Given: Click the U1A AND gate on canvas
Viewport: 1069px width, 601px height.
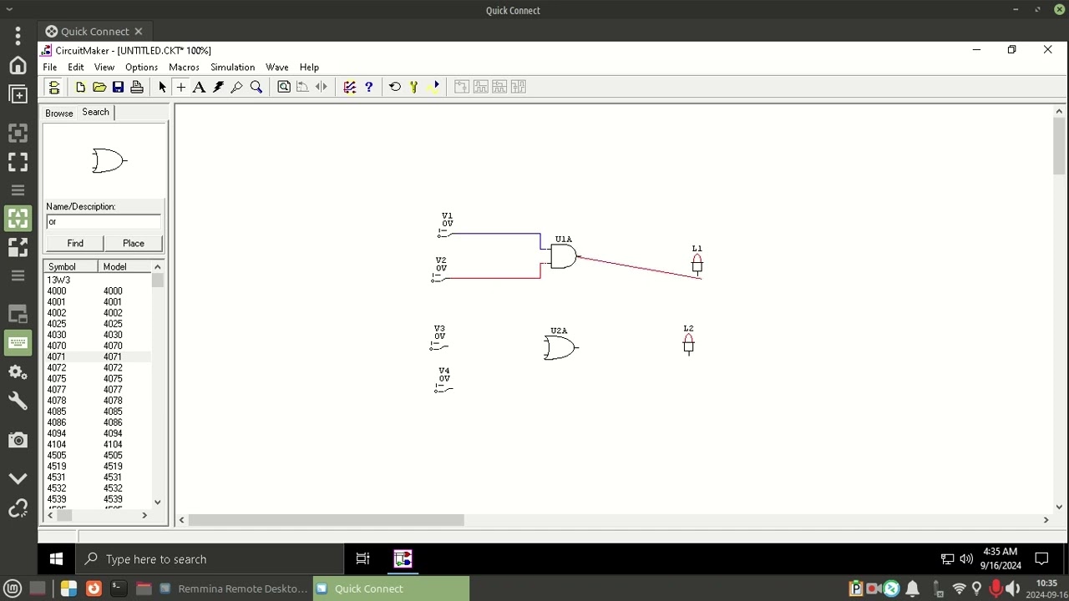Looking at the screenshot, I should 563,256.
